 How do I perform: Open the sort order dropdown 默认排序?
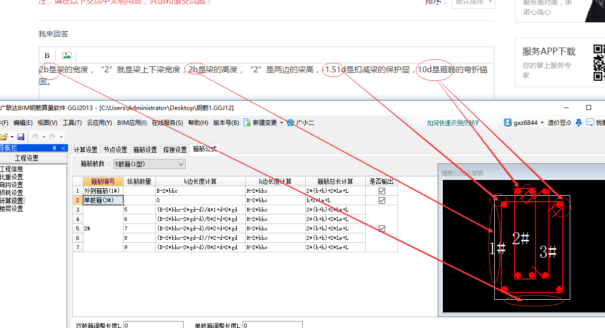coord(473,2)
